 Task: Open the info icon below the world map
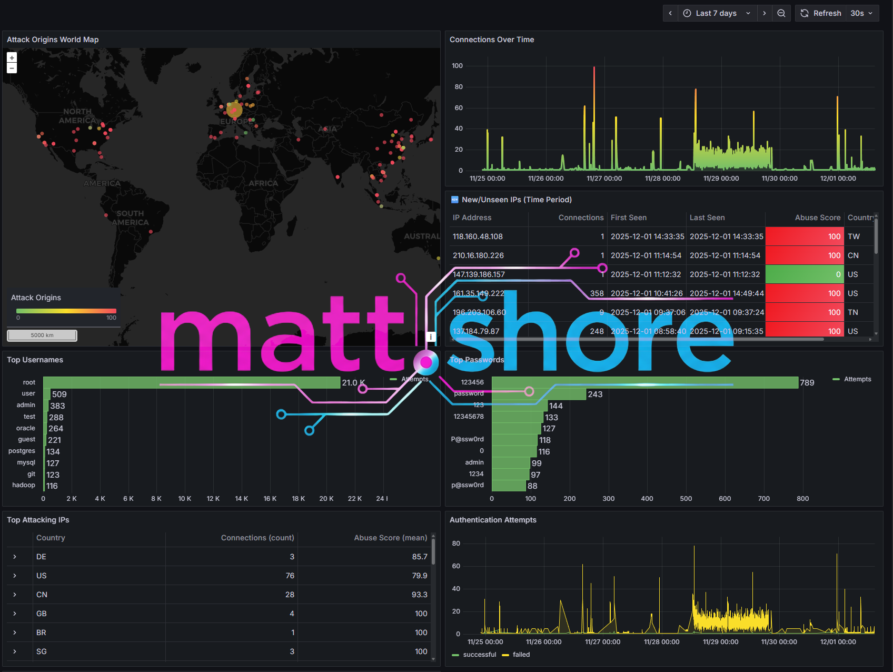(x=430, y=337)
